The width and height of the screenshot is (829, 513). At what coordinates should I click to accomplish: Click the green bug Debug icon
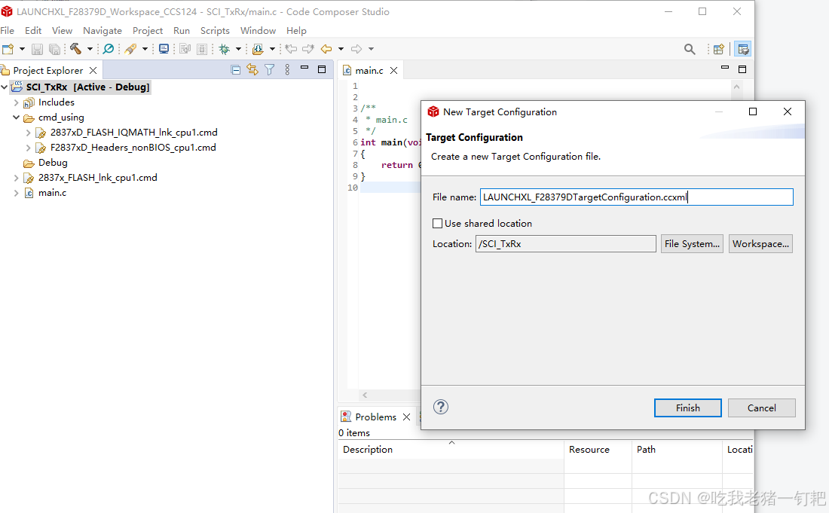pyautogui.click(x=224, y=49)
